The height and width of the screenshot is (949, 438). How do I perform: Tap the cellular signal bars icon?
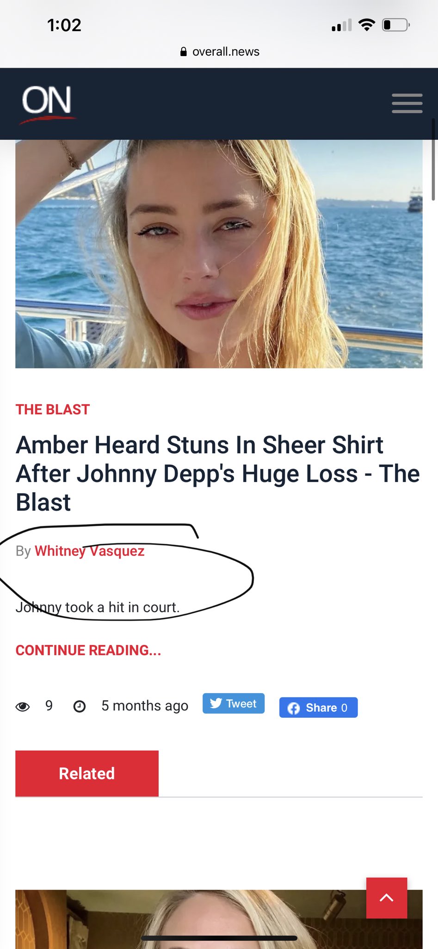click(x=342, y=25)
